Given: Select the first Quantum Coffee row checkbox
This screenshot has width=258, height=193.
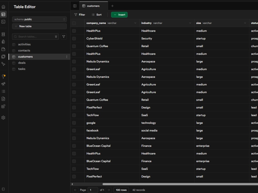Looking at the screenshot, I should [x=74, y=46].
